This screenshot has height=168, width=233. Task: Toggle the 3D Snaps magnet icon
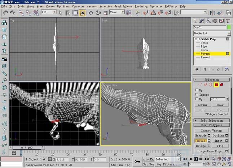point(146,13)
